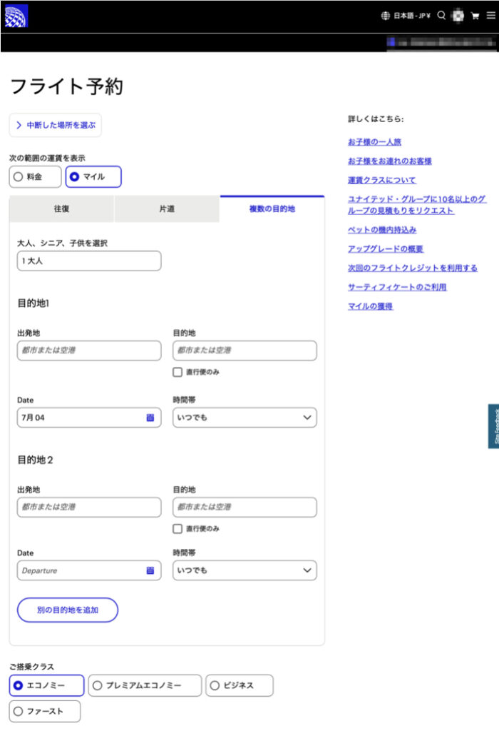This screenshot has height=731, width=499.
Task: Open calendar icon for 目的地1 date
Action: 150,418
